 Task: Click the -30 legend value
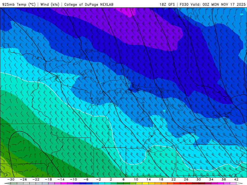pyautogui.click(x=11, y=179)
